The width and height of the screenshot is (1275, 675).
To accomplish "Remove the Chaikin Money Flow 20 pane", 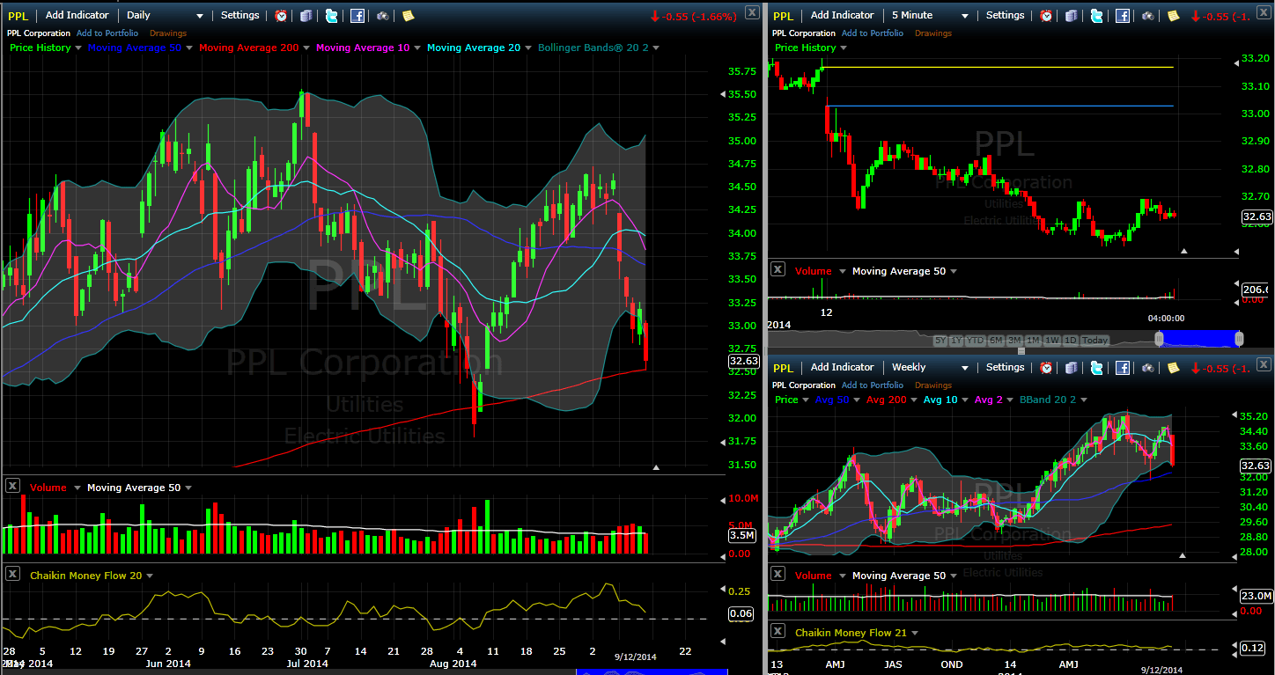I will [x=13, y=574].
